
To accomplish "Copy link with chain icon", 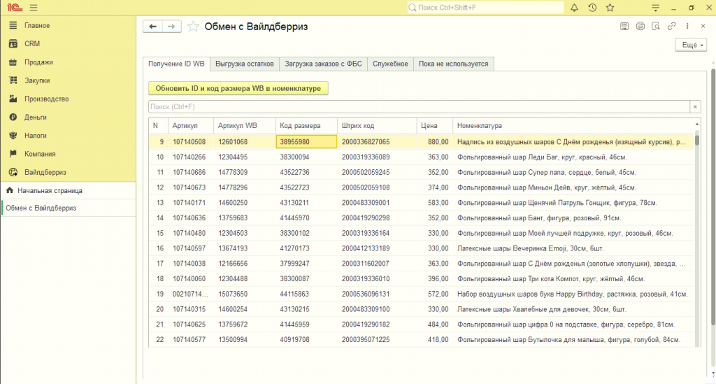I will click(x=671, y=27).
